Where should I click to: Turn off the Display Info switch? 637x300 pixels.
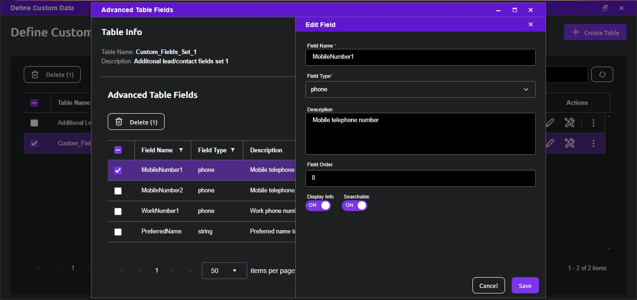tap(318, 205)
